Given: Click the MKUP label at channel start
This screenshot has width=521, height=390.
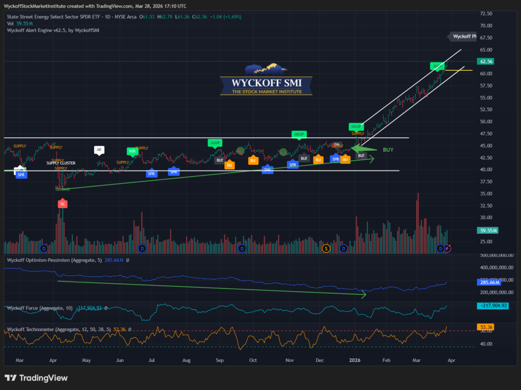Looking at the screenshot, I should 356,126.
